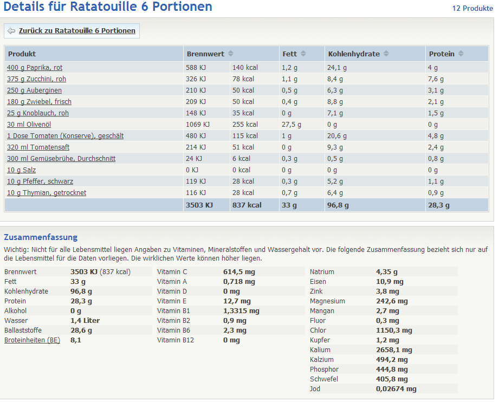Click 10 g Thymian, getrocknet link
This screenshot has height=402, width=499.
47,193
